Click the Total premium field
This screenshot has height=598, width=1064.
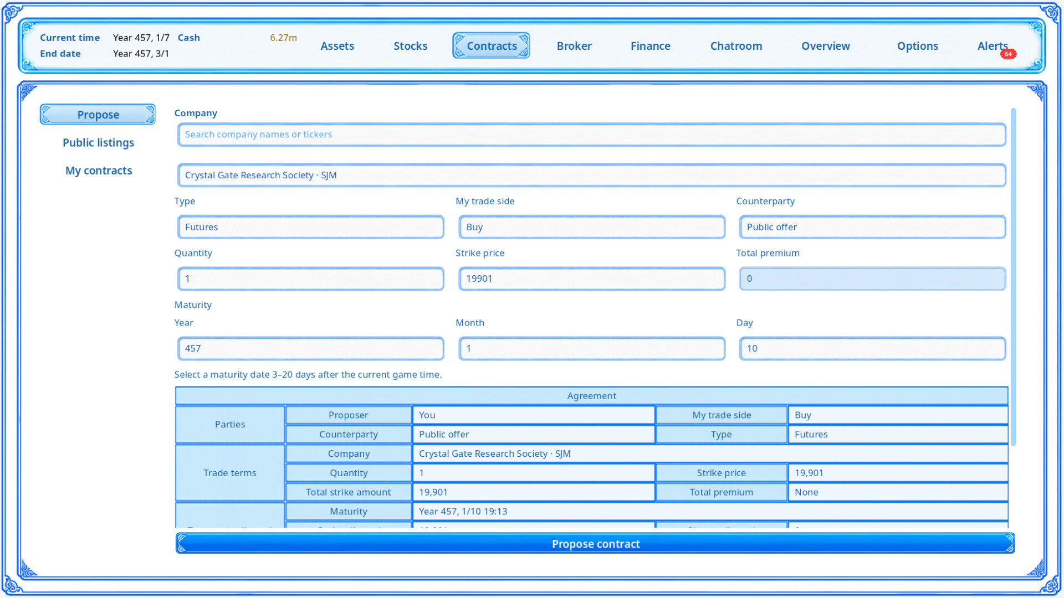(x=872, y=279)
